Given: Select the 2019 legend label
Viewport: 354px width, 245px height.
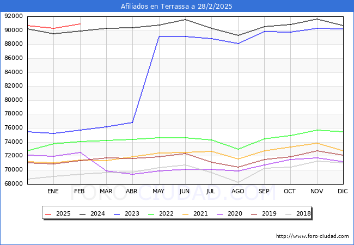Looking at the screenshot, I should (x=269, y=213).
